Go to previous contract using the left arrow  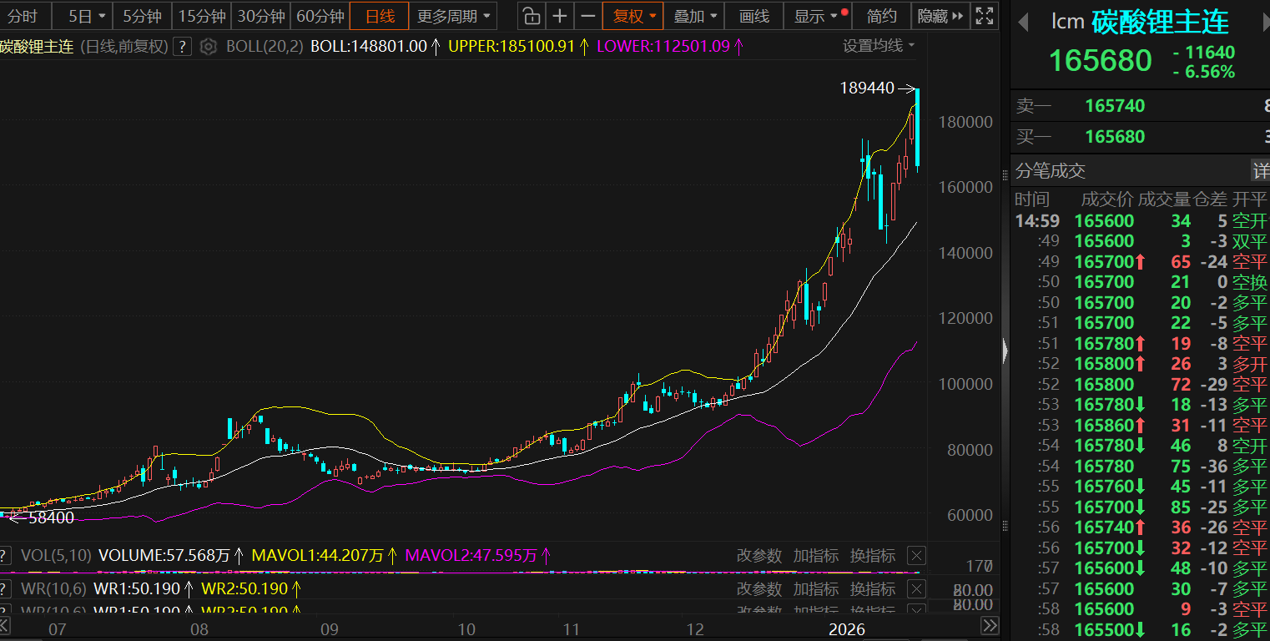tap(1023, 22)
